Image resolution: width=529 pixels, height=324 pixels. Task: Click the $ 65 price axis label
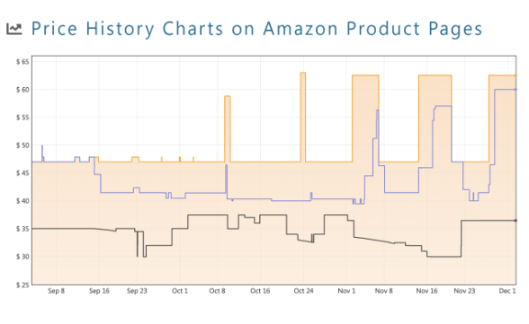(x=22, y=62)
